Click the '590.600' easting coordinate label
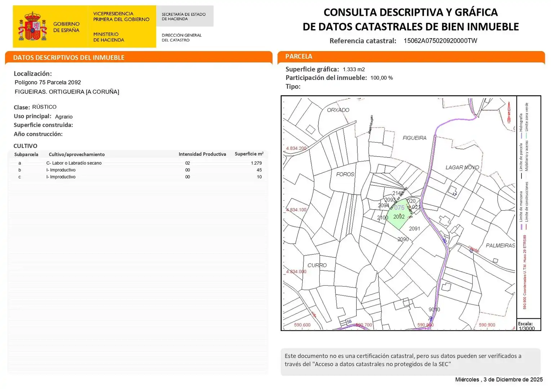 (x=302, y=325)
